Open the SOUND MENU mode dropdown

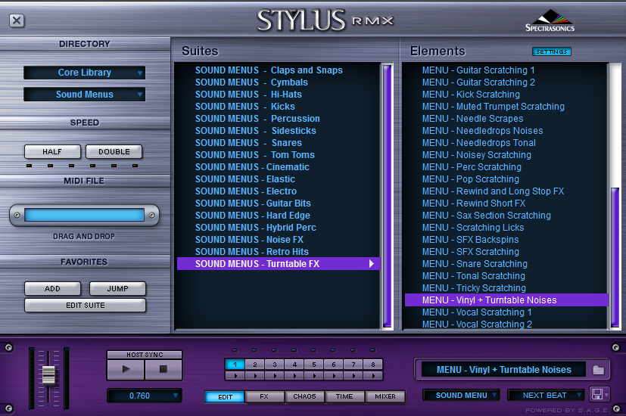click(462, 395)
